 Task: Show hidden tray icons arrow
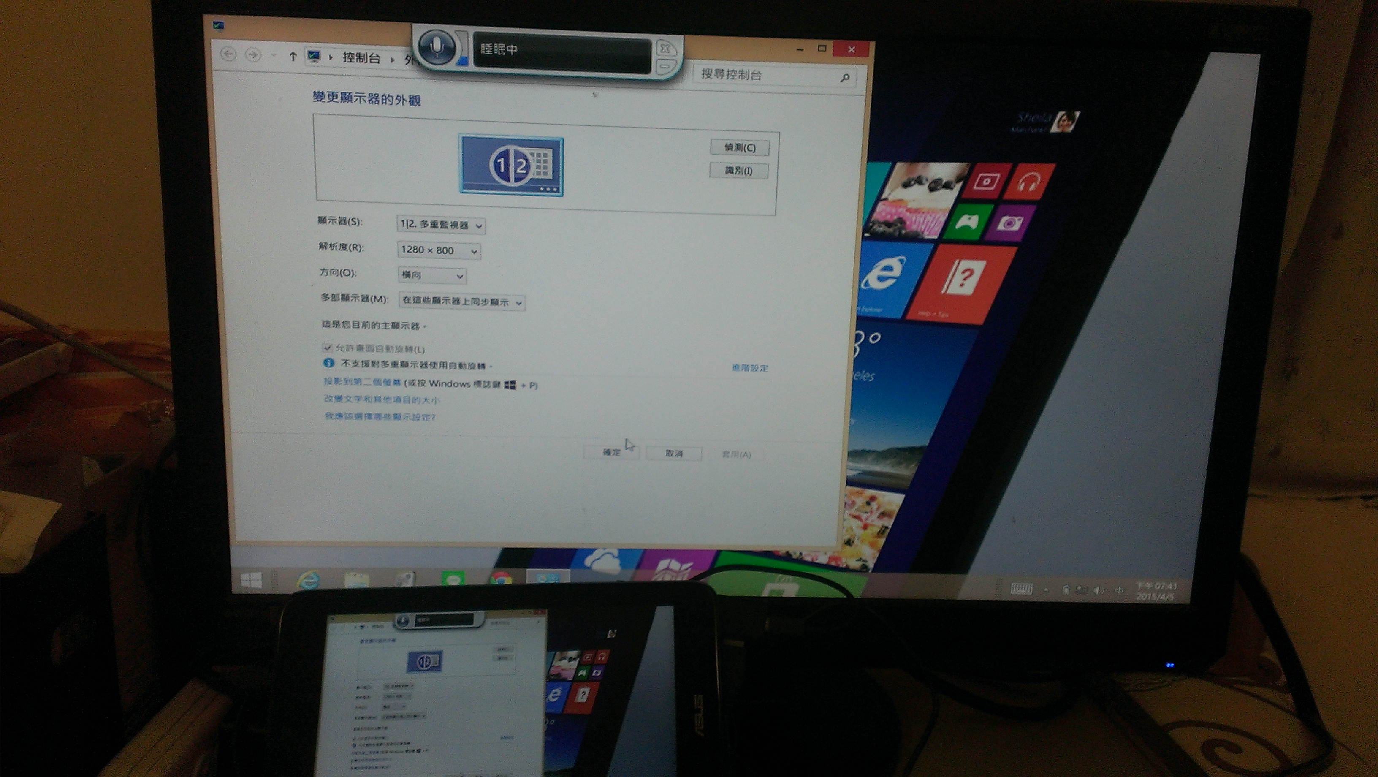[1046, 589]
